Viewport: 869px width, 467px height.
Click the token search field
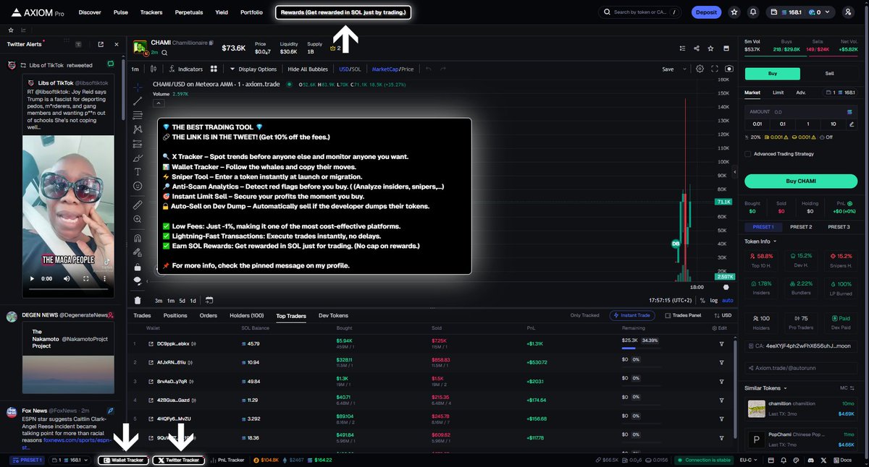point(639,12)
